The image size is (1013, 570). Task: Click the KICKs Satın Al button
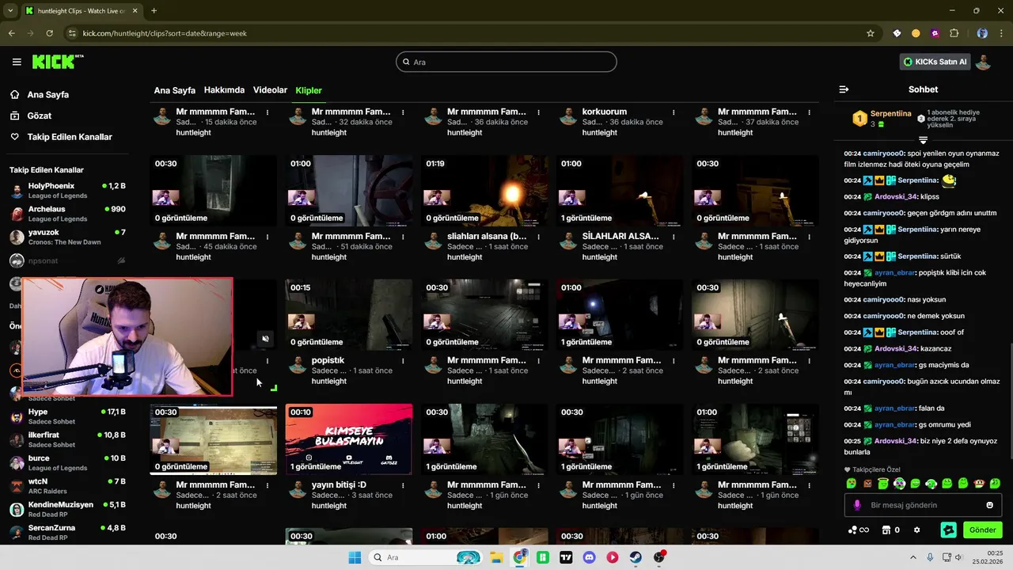click(935, 62)
